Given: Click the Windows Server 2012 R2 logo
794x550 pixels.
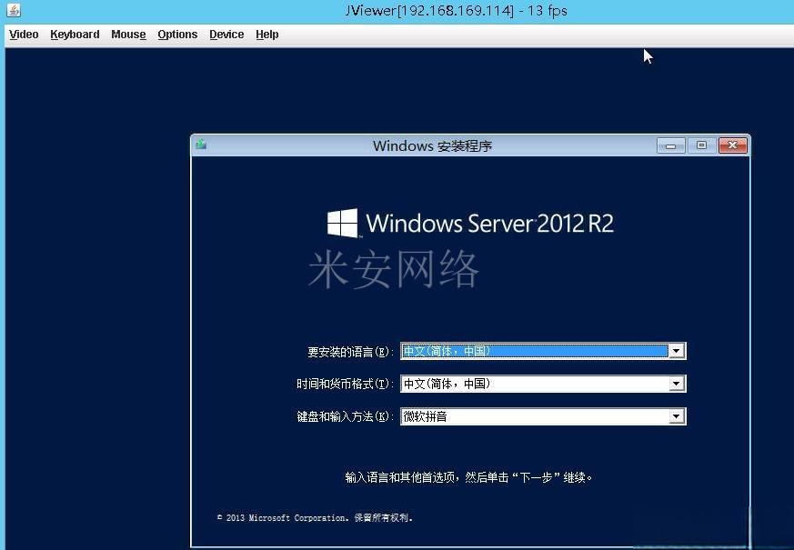Looking at the screenshot, I should [470, 223].
